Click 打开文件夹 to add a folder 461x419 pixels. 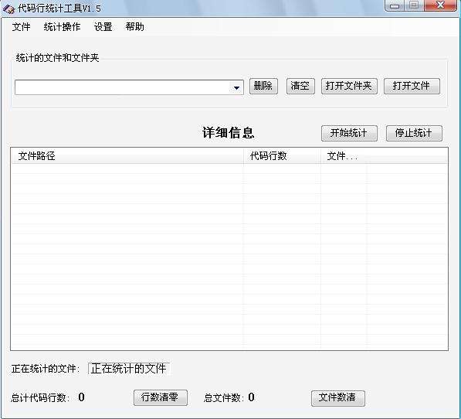(x=349, y=87)
